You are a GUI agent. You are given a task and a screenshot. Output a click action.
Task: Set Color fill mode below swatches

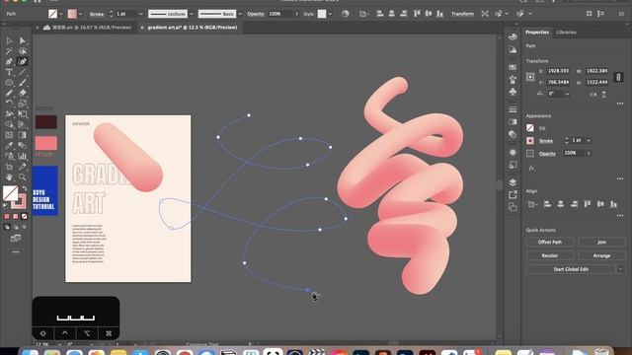7,217
